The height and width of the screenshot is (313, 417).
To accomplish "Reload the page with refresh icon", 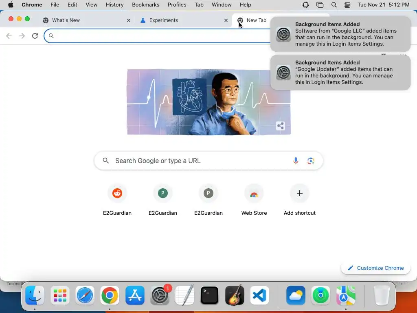I will [x=35, y=36].
